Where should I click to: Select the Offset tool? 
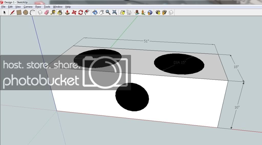point(87,12)
